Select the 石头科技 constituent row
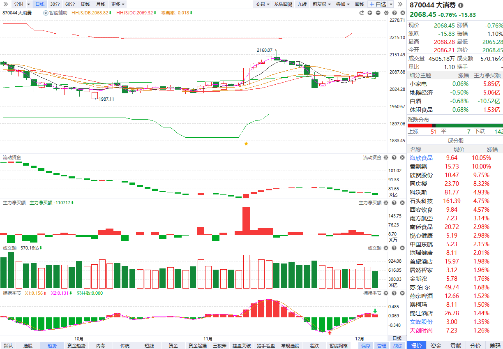Image resolution: width=503 pixels, height=349 pixels. [455, 201]
